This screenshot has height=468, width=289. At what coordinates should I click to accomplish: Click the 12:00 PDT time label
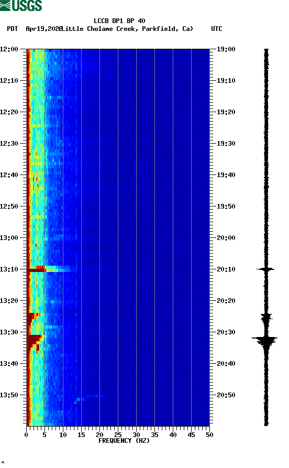pos(9,49)
